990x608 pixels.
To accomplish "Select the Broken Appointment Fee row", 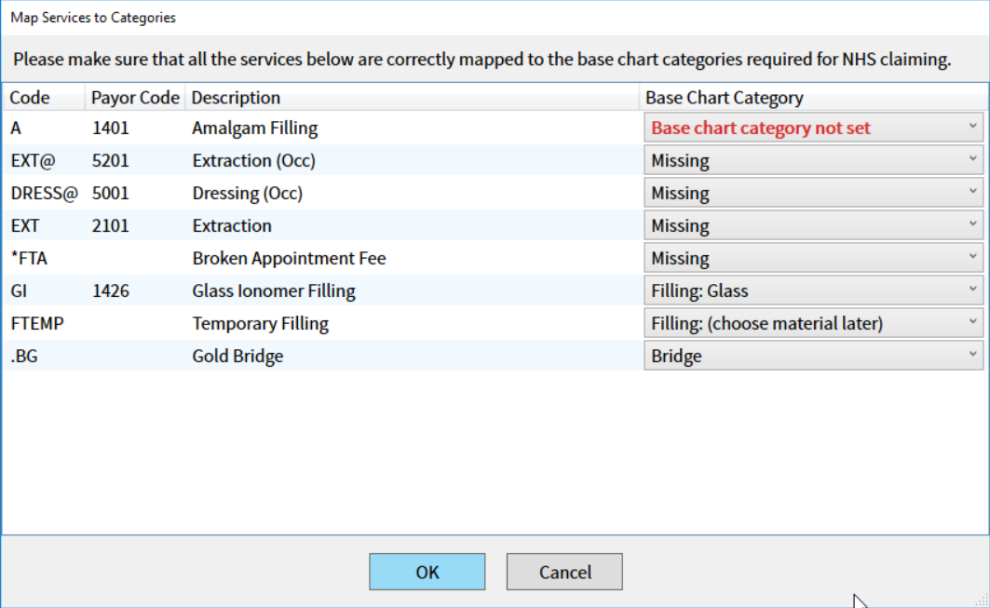I will pyautogui.click(x=494, y=258).
